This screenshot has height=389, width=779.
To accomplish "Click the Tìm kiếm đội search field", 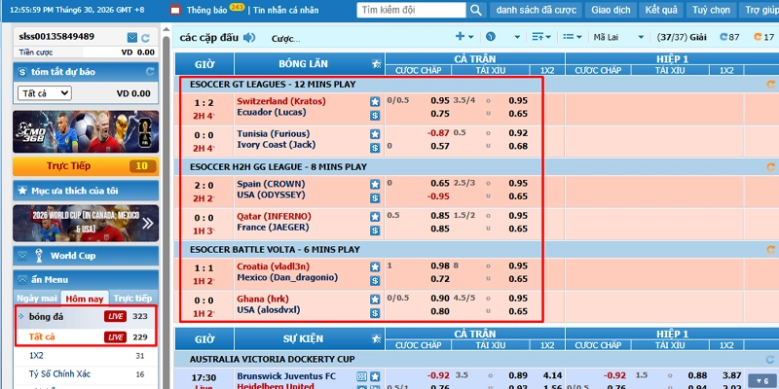I will tap(412, 10).
